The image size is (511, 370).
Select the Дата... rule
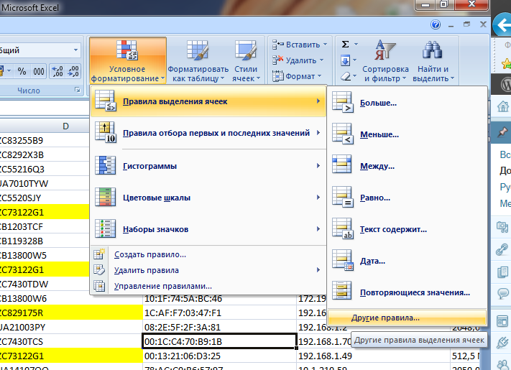tap(407, 261)
